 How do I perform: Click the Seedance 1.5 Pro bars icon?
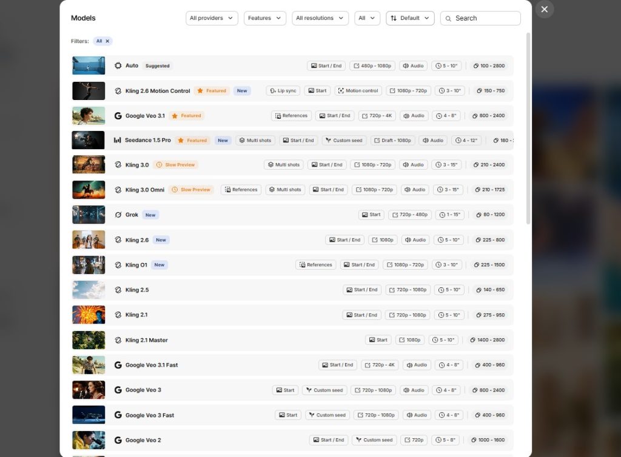coord(118,141)
